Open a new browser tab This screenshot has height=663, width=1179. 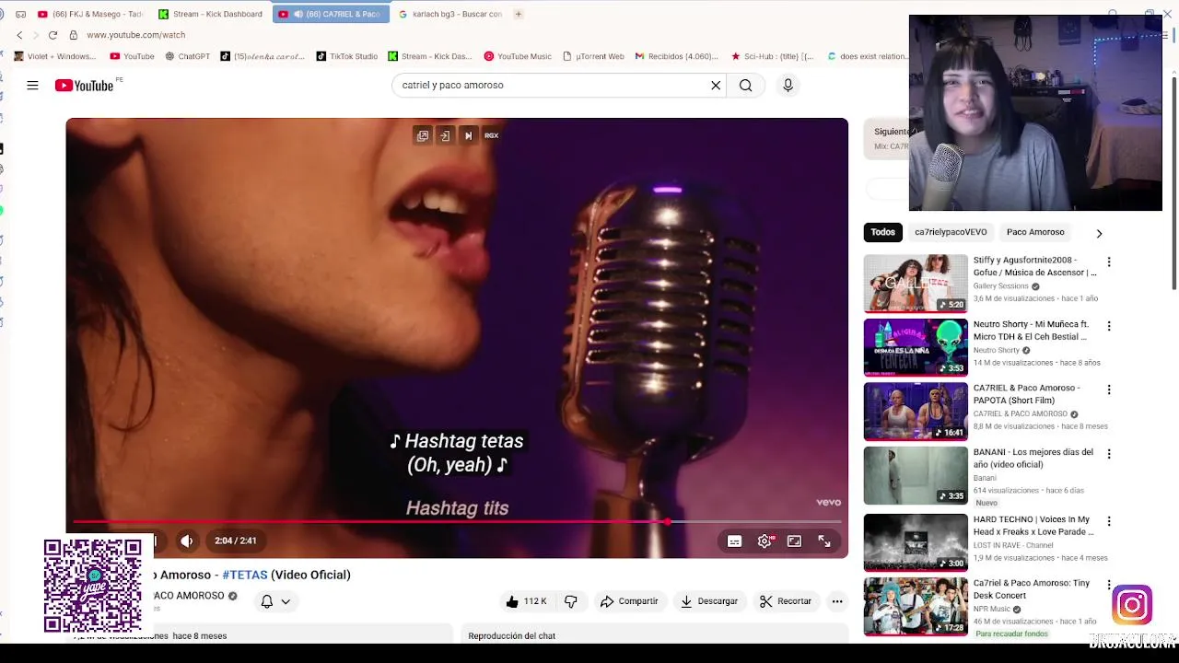[519, 14]
